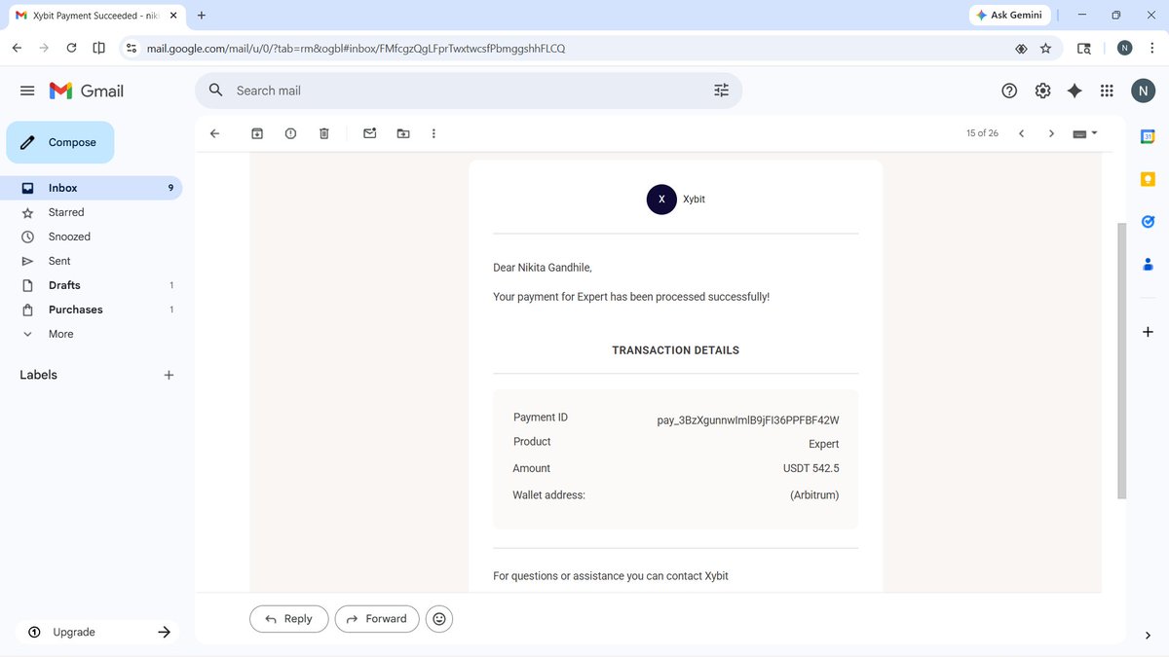The image size is (1169, 657).
Task: Reload the page
Action: point(71,48)
